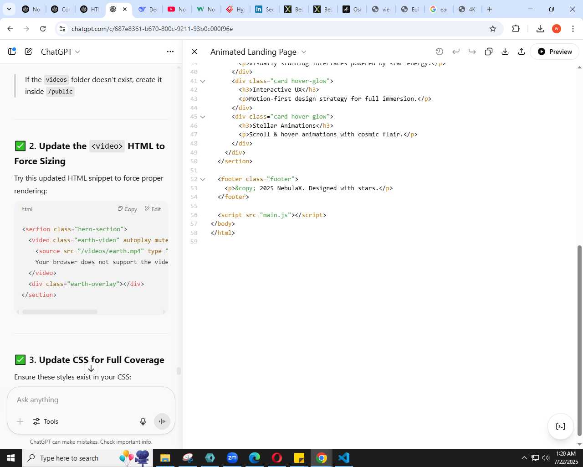Viewport: 583px width, 467px height.
Task: Click the "Stellar Animations" heading text in code
Action: 284,126
